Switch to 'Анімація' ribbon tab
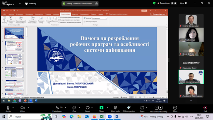The width and height of the screenshot is (213, 120). pyautogui.click(x=56, y=14)
